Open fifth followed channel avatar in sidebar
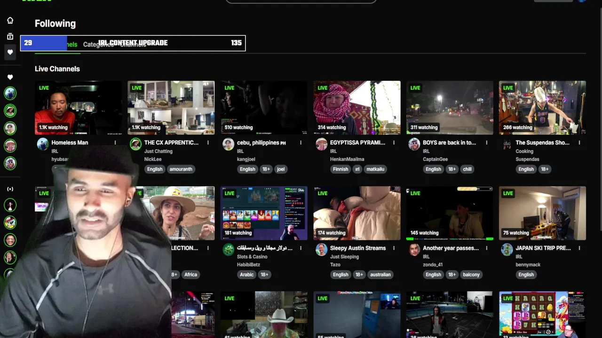 click(x=10, y=163)
